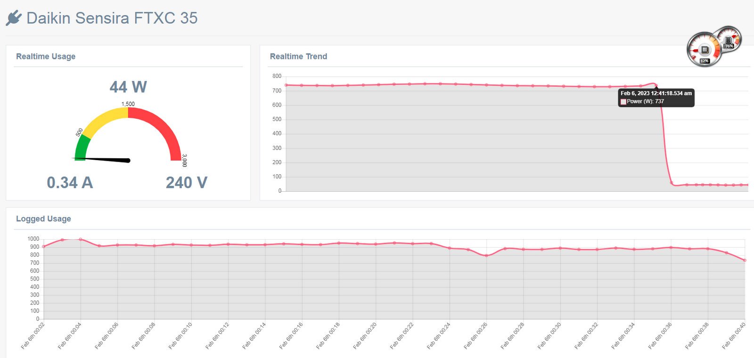
Task: Click the 3,000 label at the gauge end
Action: tap(184, 160)
